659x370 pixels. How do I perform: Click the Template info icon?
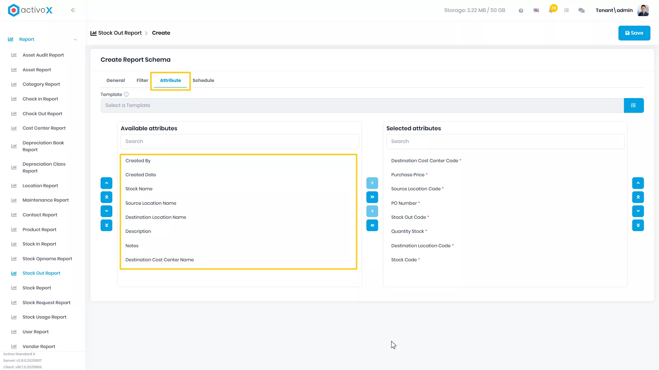tap(126, 94)
